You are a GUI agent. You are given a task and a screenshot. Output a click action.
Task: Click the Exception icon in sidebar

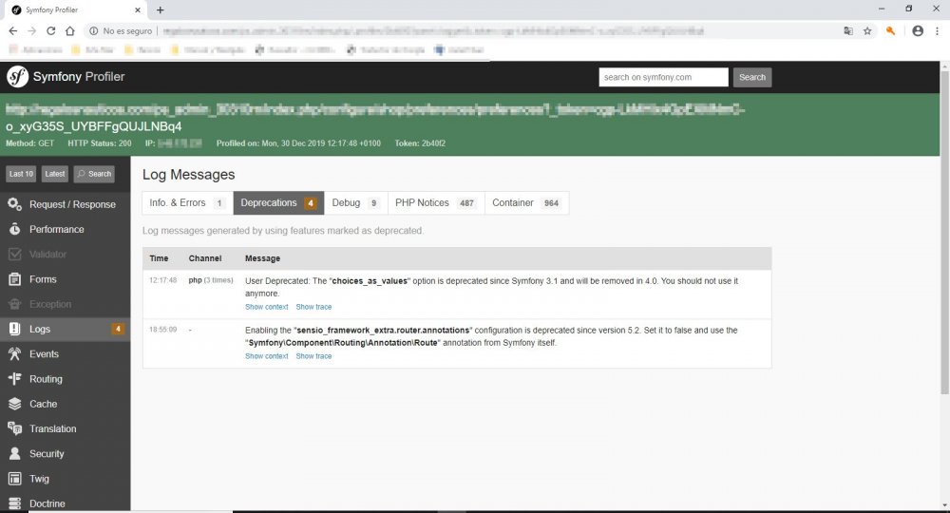tap(15, 304)
